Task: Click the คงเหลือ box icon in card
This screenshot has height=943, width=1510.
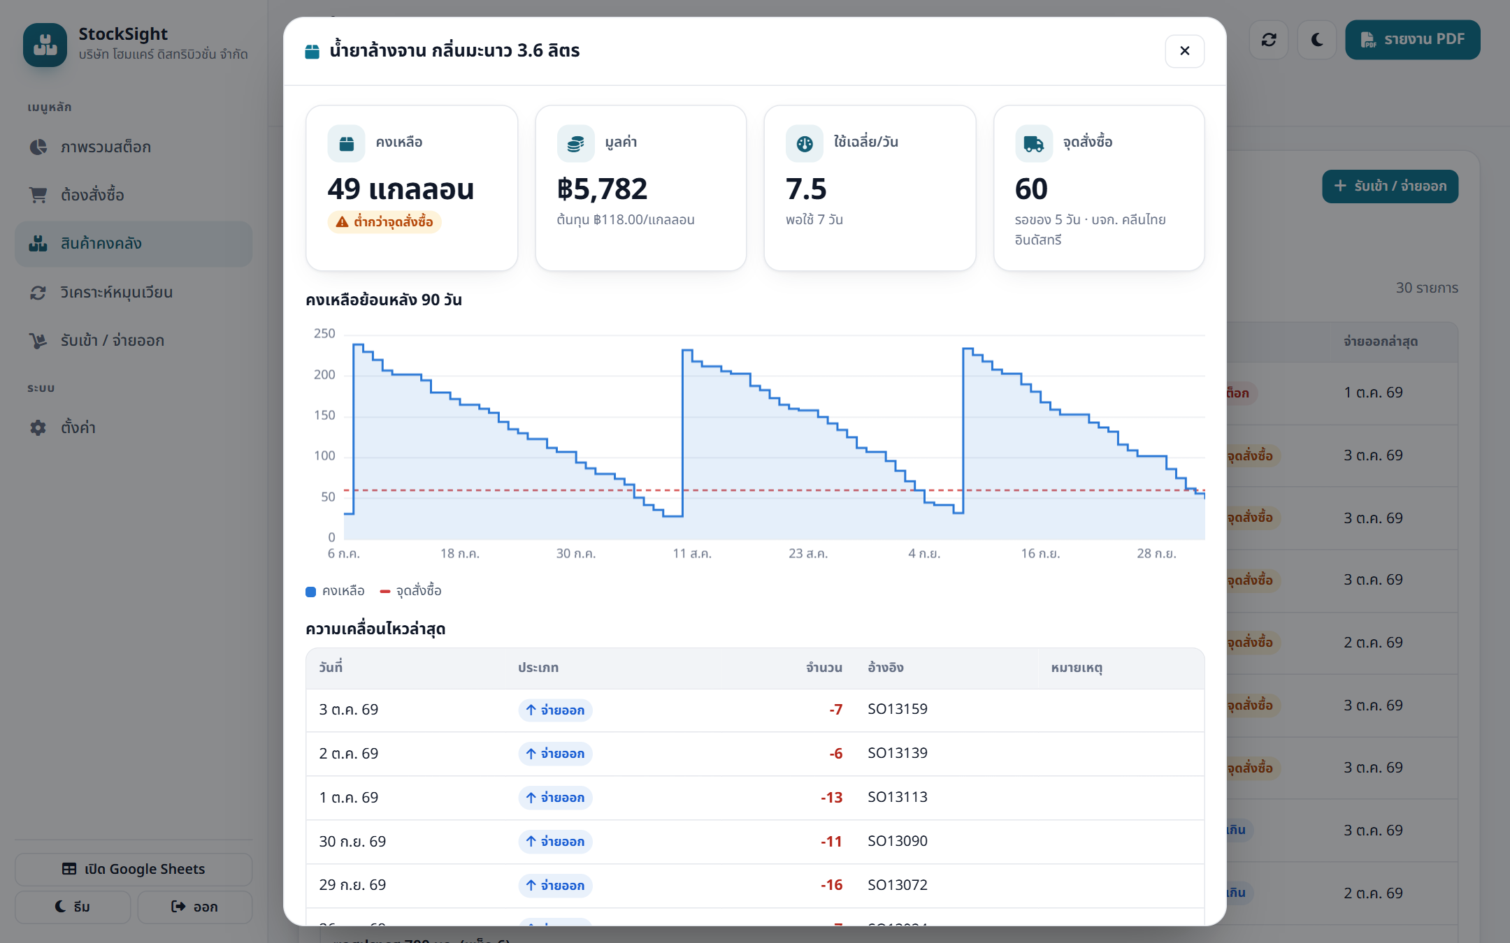Action: (x=346, y=143)
